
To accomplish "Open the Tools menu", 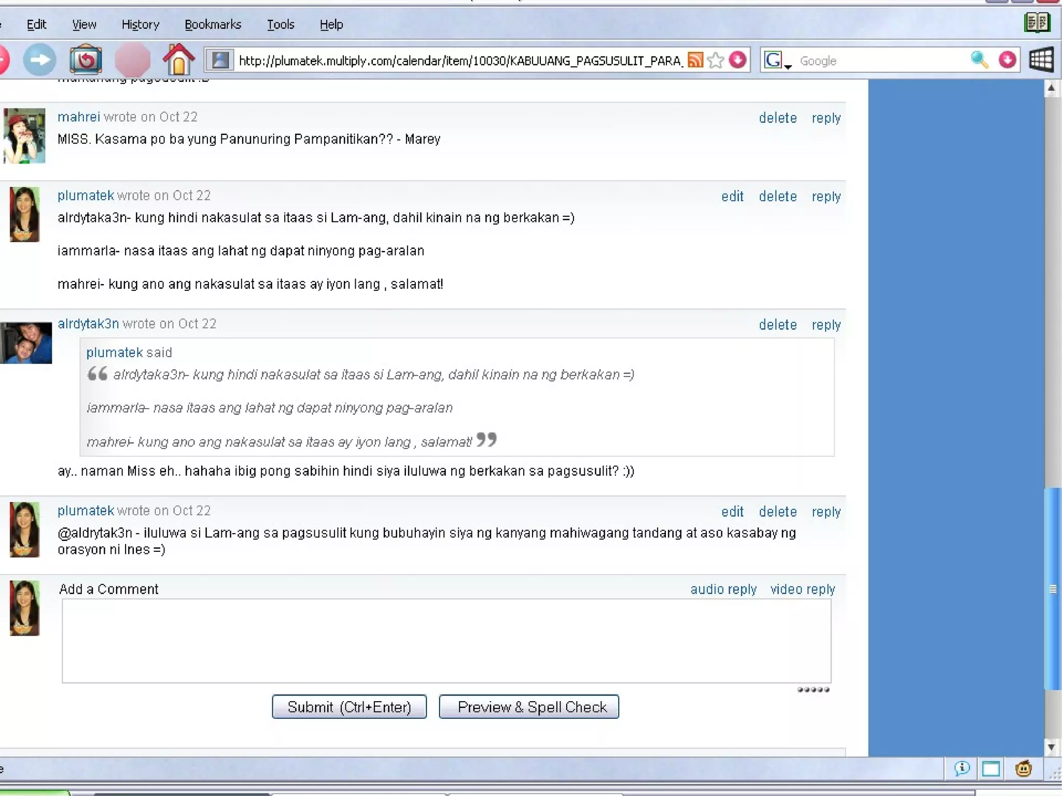I will click(281, 24).
